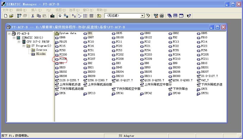The width and height of the screenshot is (243, 139).
Task: Click the S7 Memory Card toolbar icon
Action: pos(25,16)
